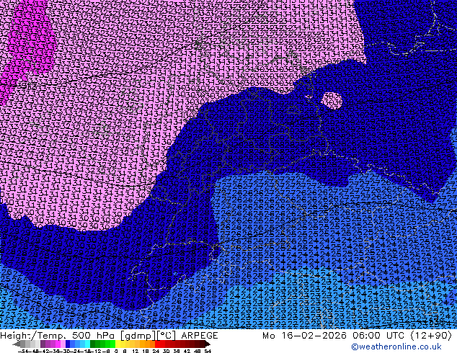Image resolution: width=457 pixels, height=353 pixels.
Task: Pick the cyan legend swatch near -18
Action: coord(87,344)
